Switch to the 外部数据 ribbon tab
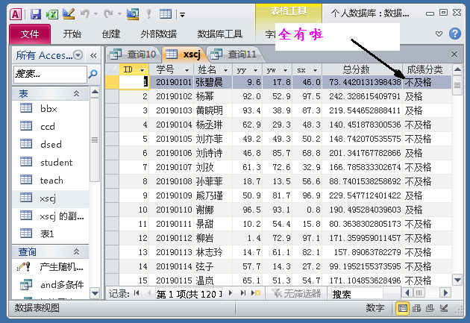 159,34
